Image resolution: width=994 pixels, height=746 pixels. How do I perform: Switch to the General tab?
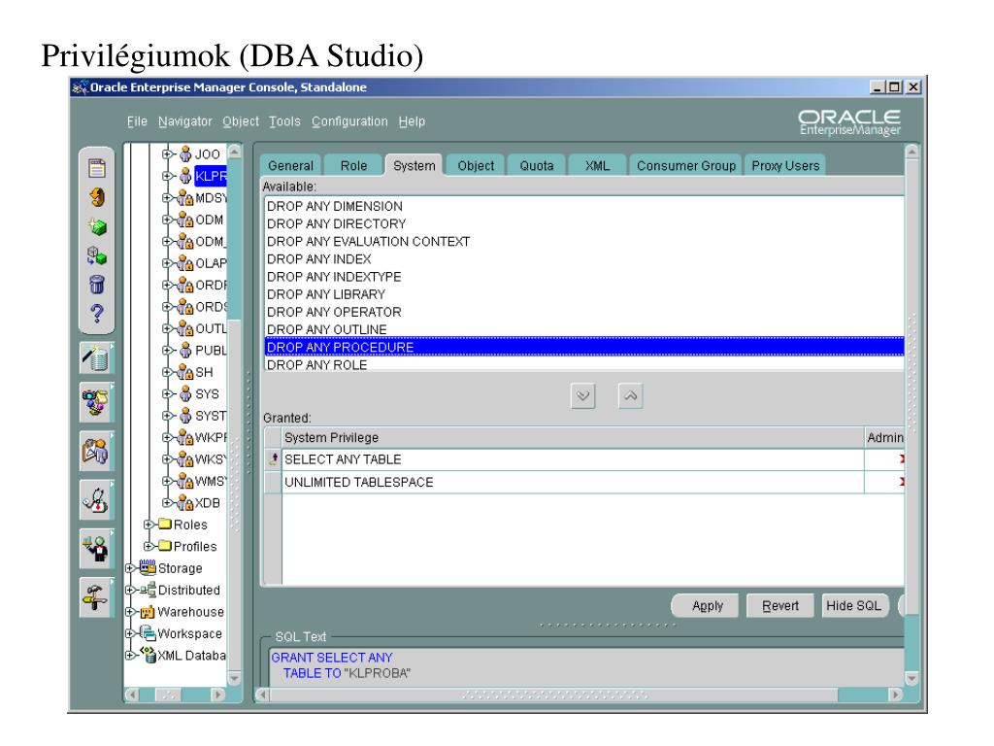point(290,165)
